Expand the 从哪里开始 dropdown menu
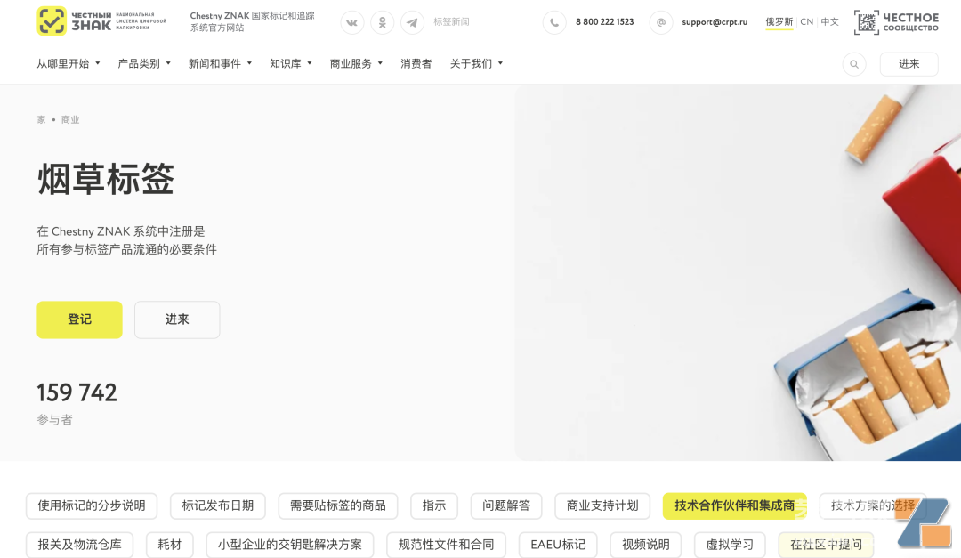 coord(69,64)
